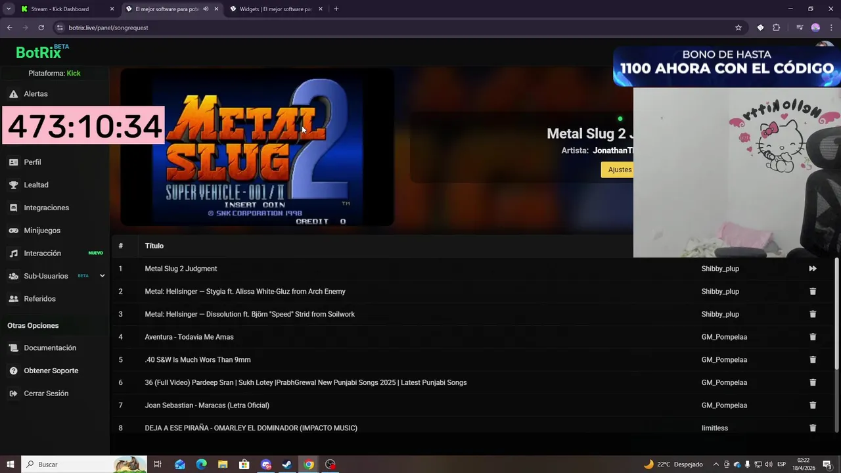Open the notification center
The width and height of the screenshot is (841, 473).
(x=827, y=464)
